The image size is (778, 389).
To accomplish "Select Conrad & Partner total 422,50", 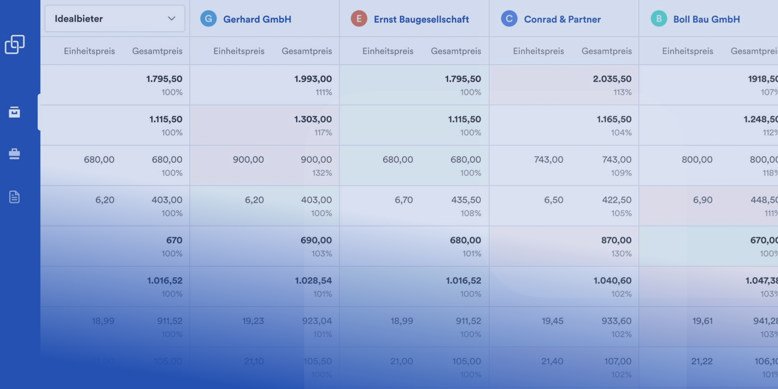I will coord(617,200).
